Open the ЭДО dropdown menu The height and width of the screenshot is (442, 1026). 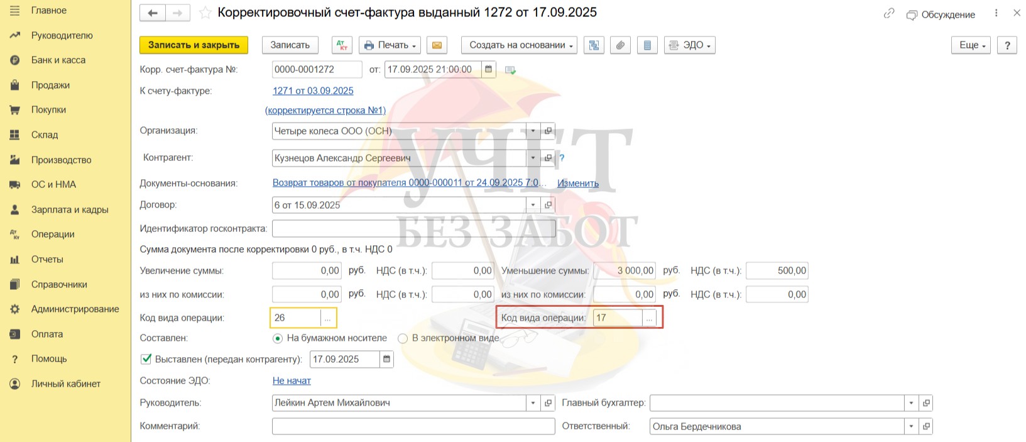tap(689, 45)
